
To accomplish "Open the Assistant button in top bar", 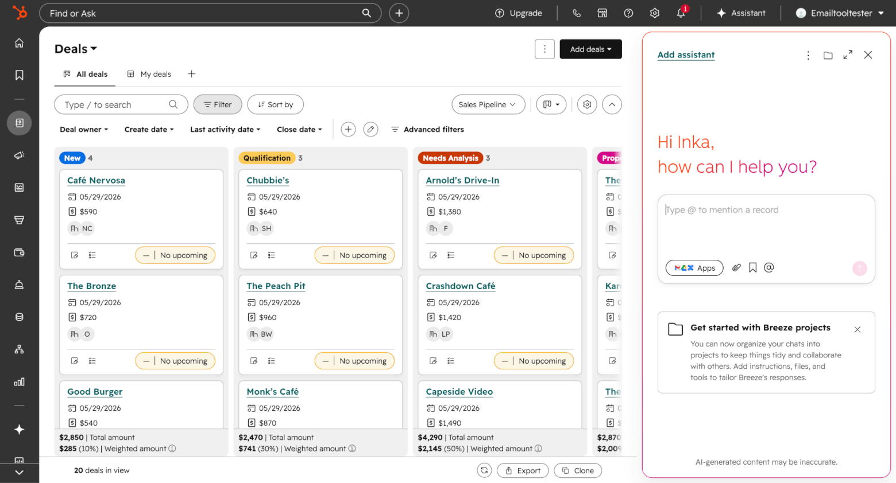I will pyautogui.click(x=741, y=13).
